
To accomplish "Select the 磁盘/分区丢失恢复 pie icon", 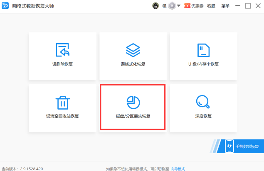I will [133, 103].
